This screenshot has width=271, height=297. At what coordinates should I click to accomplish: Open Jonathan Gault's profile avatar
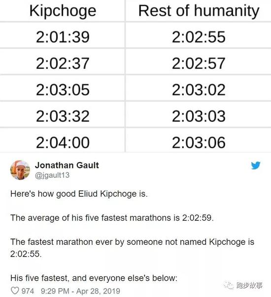[x=20, y=170]
